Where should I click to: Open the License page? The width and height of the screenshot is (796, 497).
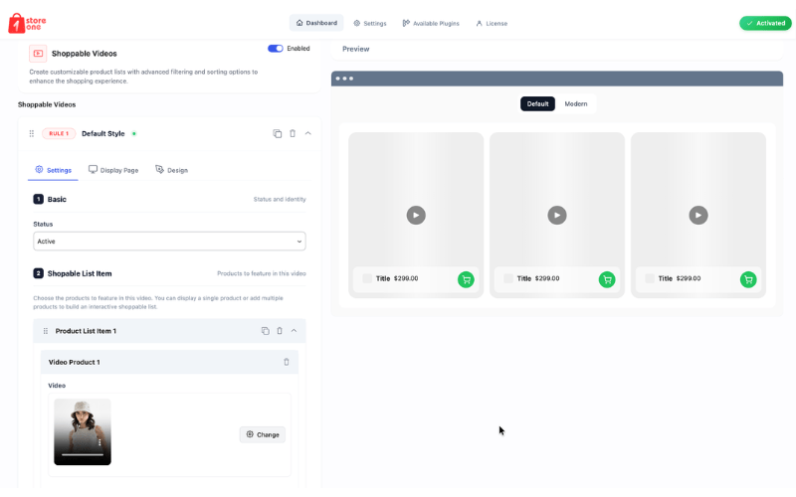[x=492, y=23]
